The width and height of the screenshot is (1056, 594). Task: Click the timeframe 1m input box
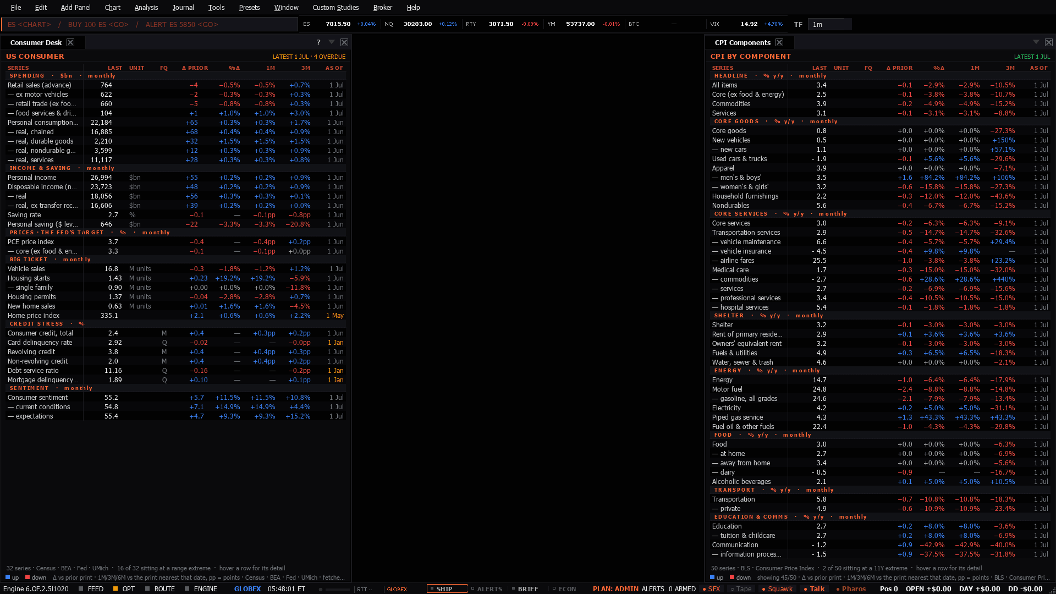coord(829,24)
